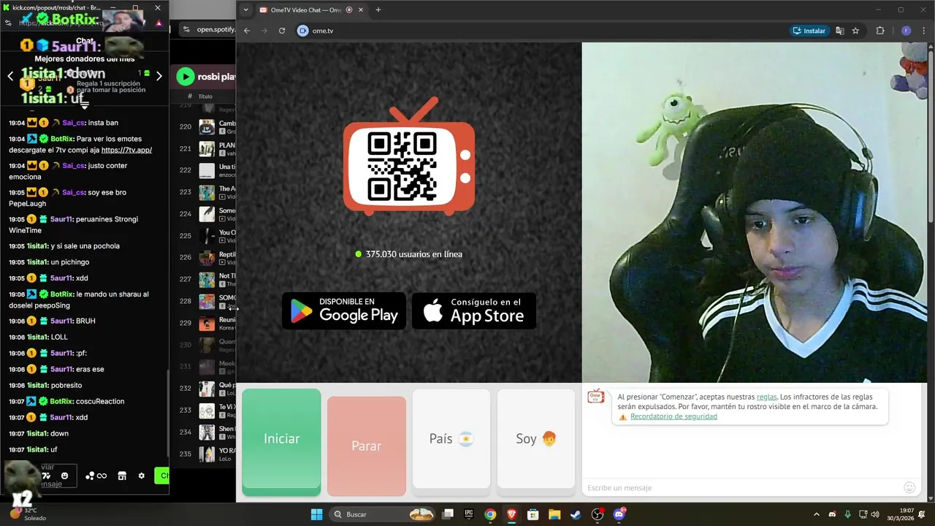Screen dimensions: 935x526
Task: Open the emoji picker in OmeTV chat
Action: 909,487
